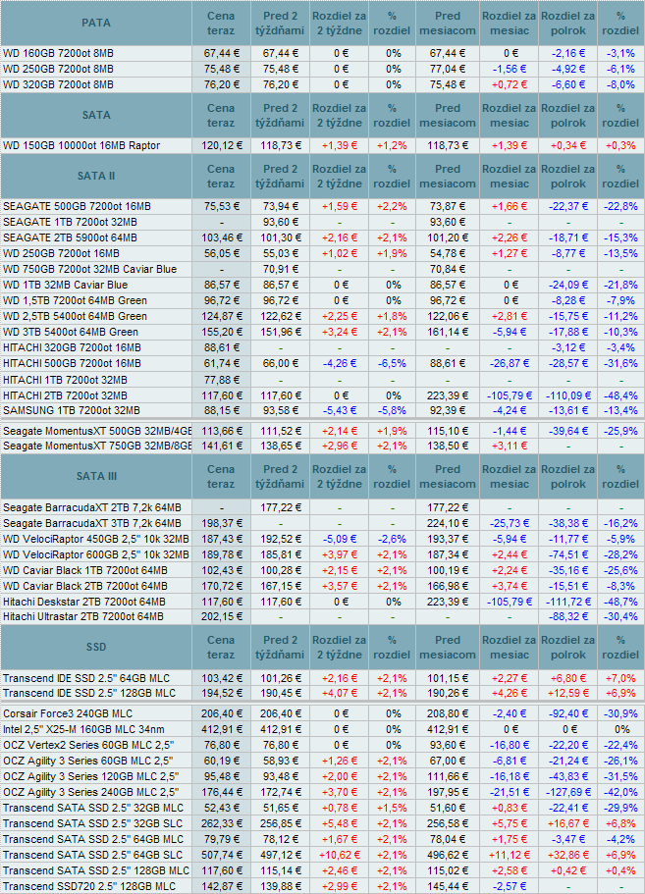Select 'SEAGATE 2TB 5900ot 64MB' name
Viewport: 645px width, 894px height.
tap(70, 237)
